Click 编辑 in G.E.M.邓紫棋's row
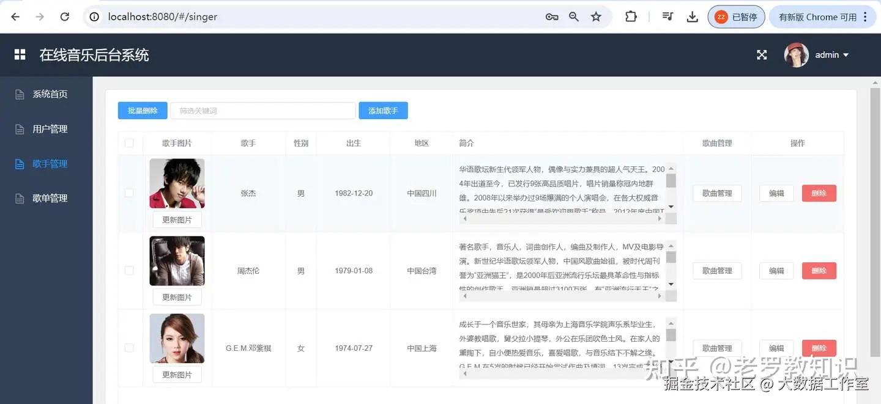 click(x=776, y=348)
